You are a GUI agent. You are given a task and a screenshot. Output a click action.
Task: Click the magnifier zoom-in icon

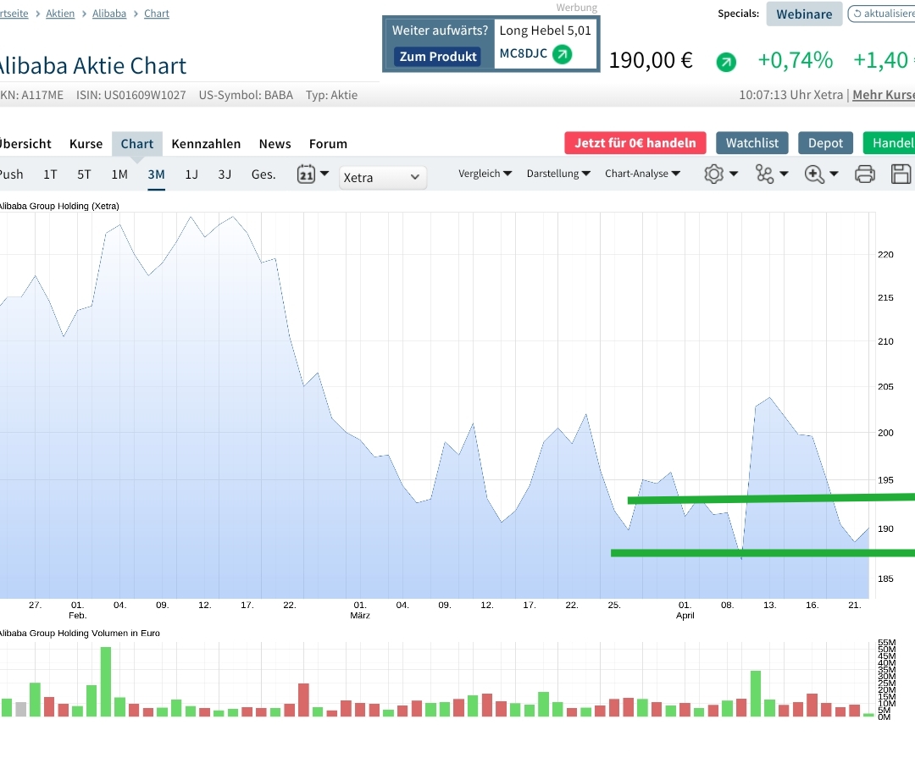[814, 174]
